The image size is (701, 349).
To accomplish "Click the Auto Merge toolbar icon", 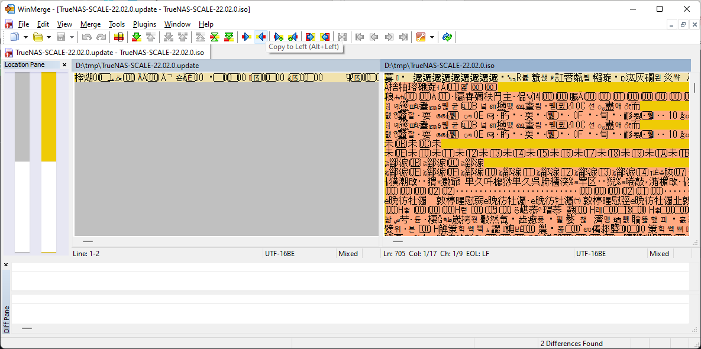I will click(x=343, y=37).
